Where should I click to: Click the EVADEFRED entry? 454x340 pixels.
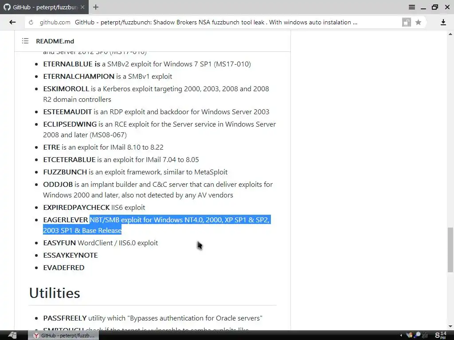pos(64,268)
